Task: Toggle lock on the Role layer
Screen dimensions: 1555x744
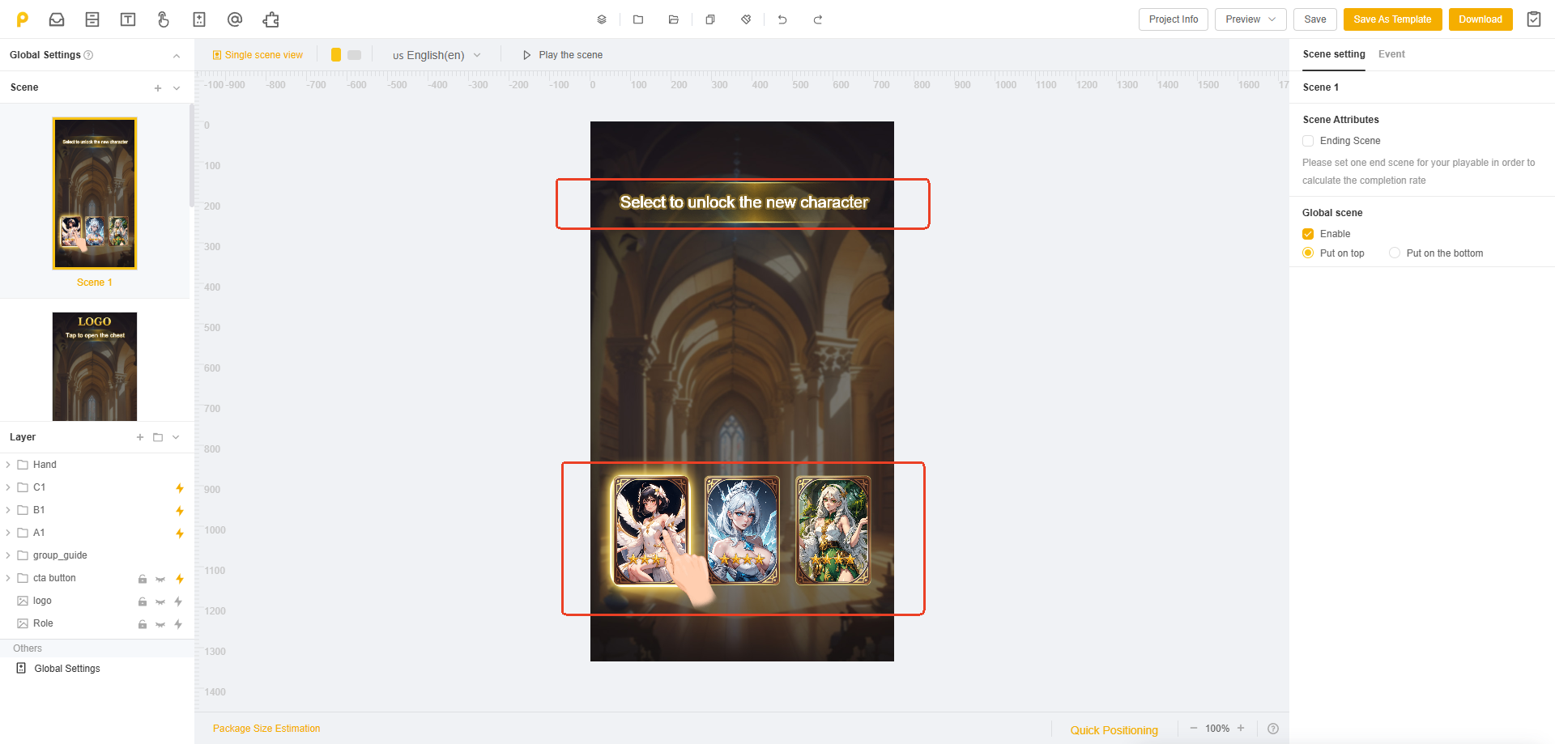Action: 143,624
